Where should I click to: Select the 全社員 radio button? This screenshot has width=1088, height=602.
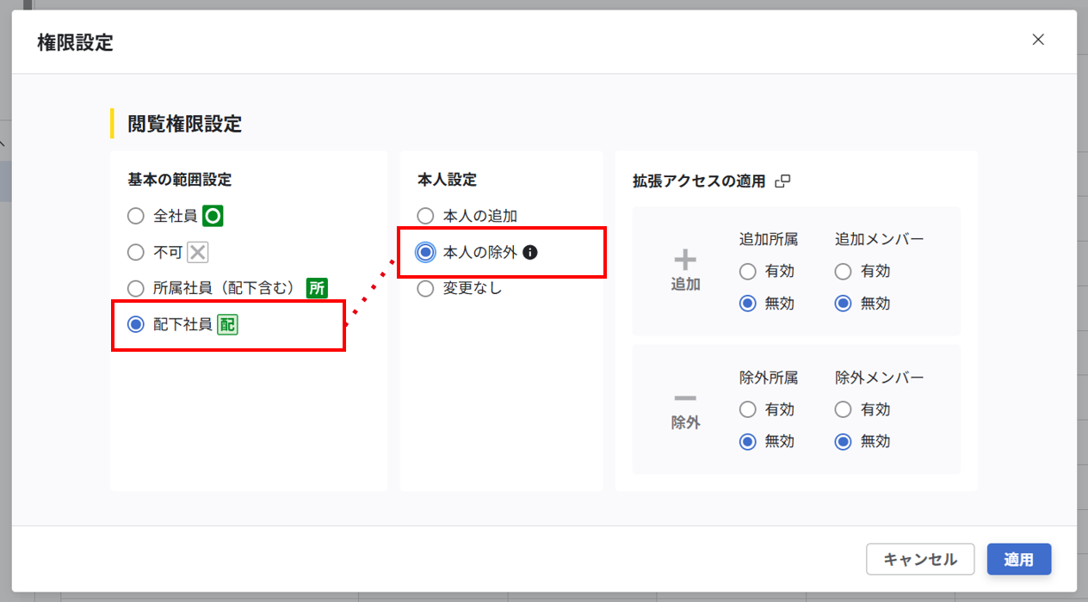coord(135,216)
